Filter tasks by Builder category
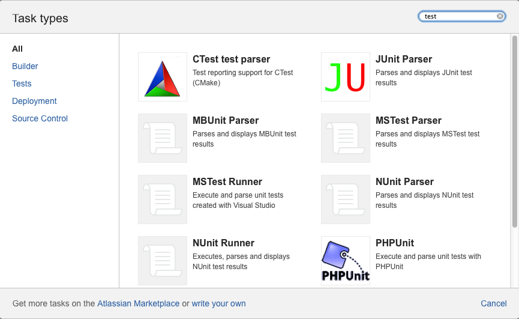 click(25, 66)
